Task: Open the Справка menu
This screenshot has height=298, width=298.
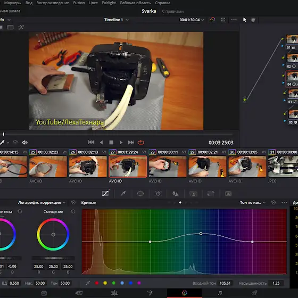Action: (163, 3)
